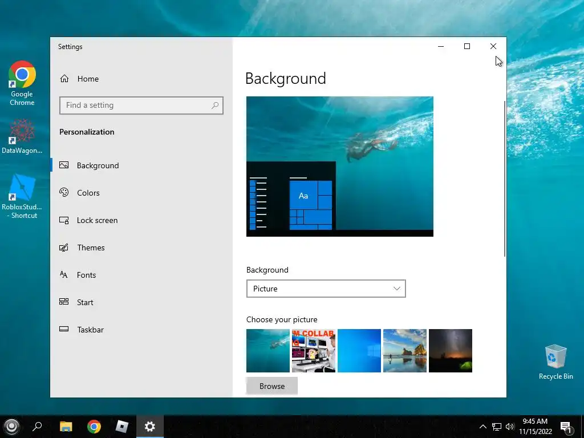Image resolution: width=584 pixels, height=438 pixels.
Task: Click the Start tiles icon in sidebar
Action: coord(64,302)
